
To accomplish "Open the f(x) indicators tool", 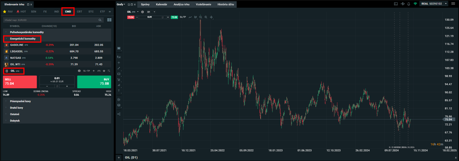I will 119,57.
